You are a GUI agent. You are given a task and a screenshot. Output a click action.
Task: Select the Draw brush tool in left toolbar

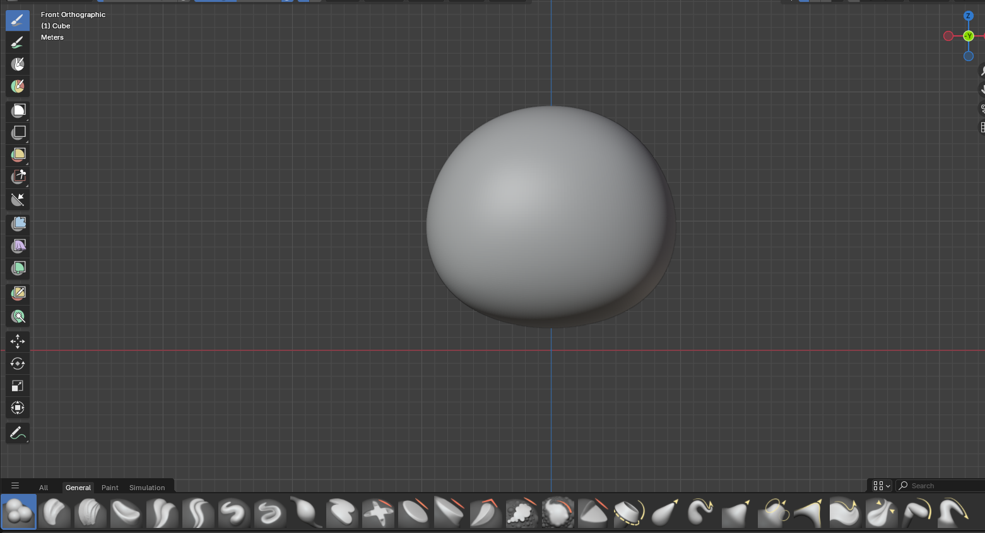17,20
